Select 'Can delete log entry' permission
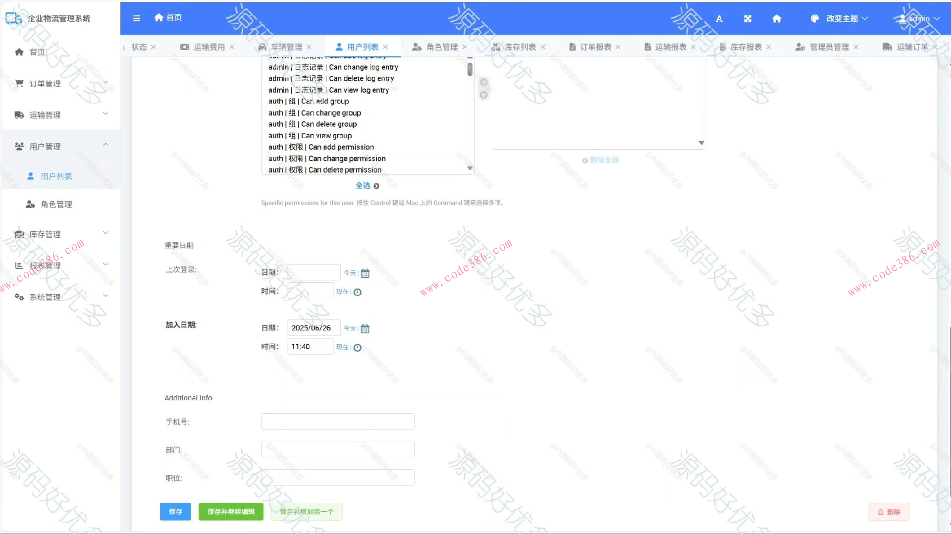This screenshot has height=534, width=951. pos(331,78)
